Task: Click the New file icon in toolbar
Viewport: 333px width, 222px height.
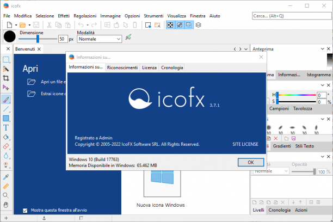Action: (9, 25)
